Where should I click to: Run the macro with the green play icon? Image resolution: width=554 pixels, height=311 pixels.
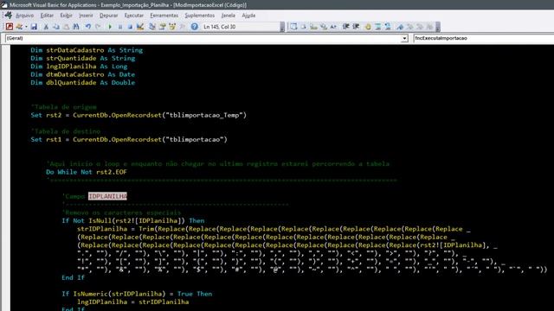pyautogui.click(x=110, y=27)
